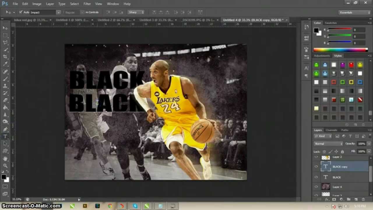This screenshot has height=210, width=373.
Task: Select the Eyedropper tool
Action: click(x=5, y=64)
